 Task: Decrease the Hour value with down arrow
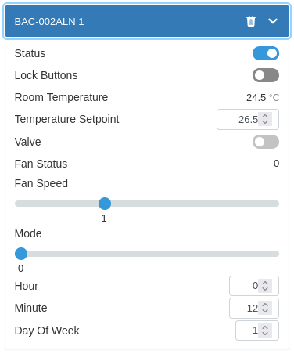[265, 289]
